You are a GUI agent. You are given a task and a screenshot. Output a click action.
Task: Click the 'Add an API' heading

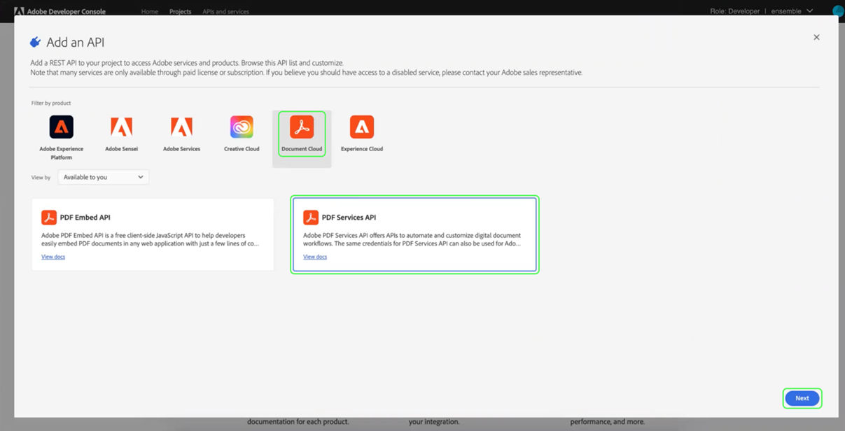(x=76, y=43)
